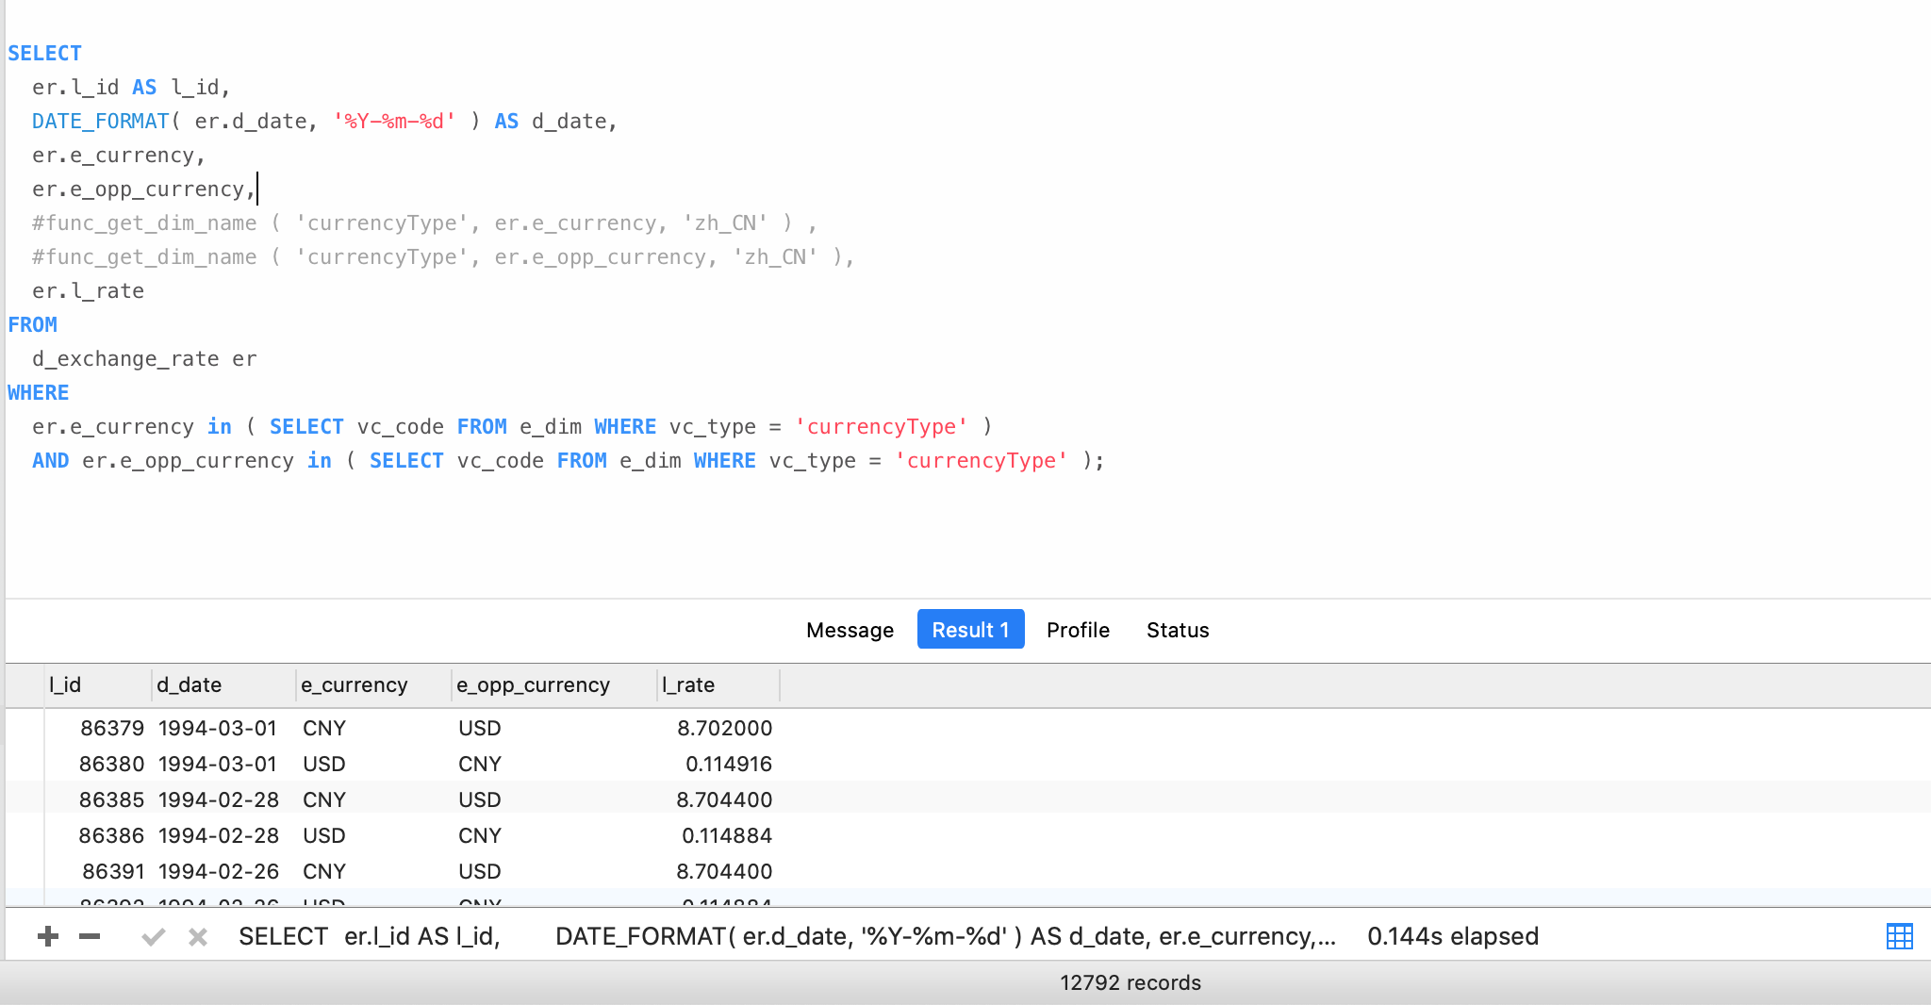
Task: Click e_currency USD in row 86386
Action: click(324, 835)
